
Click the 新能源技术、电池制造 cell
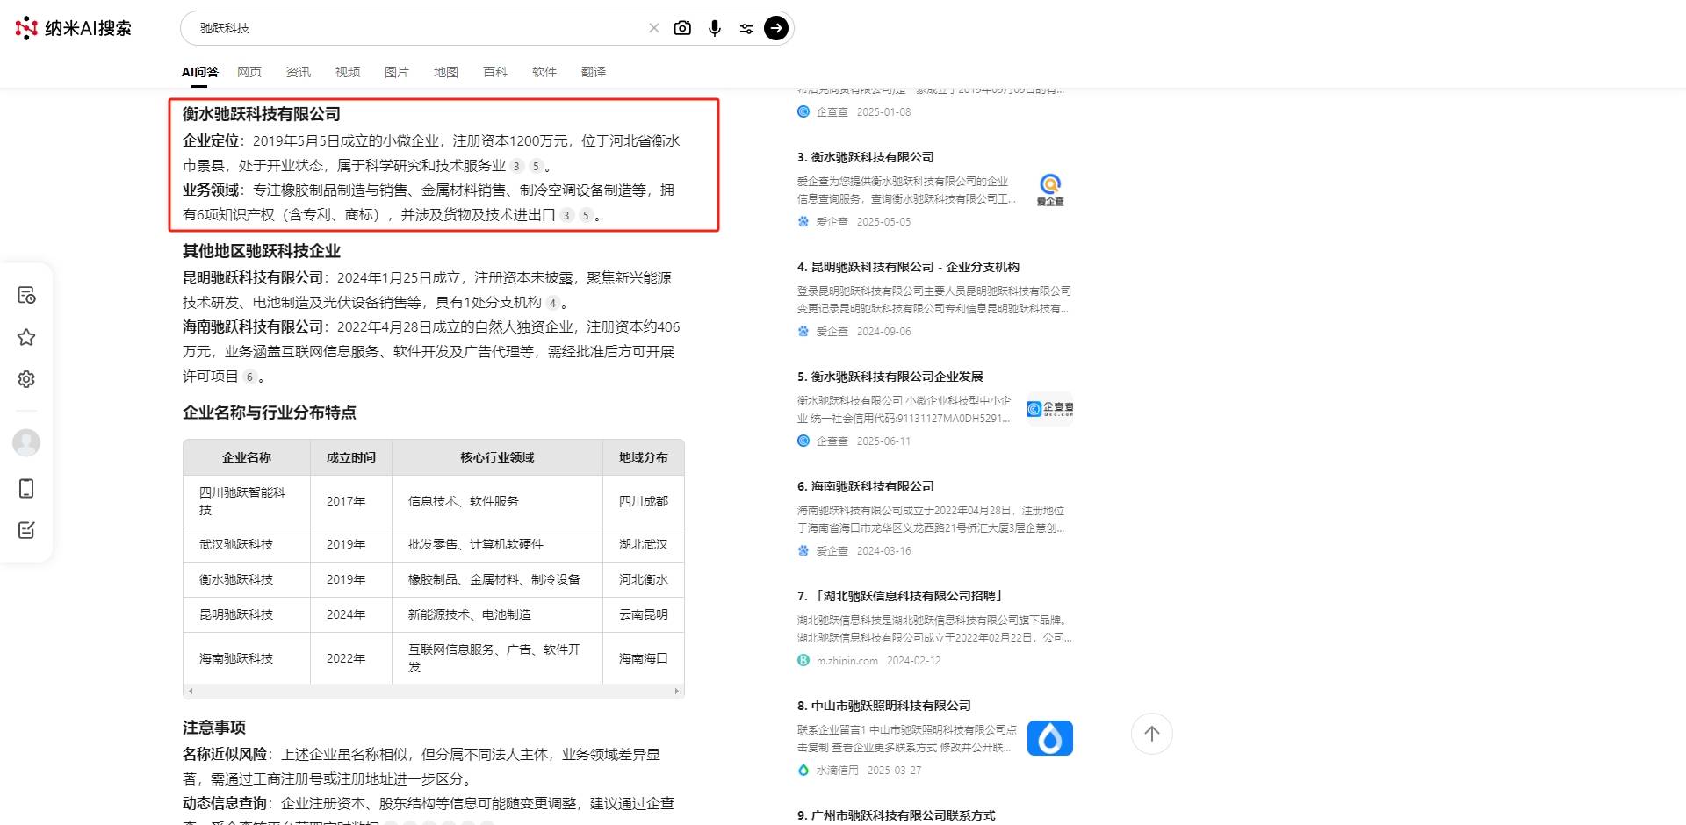[497, 614]
